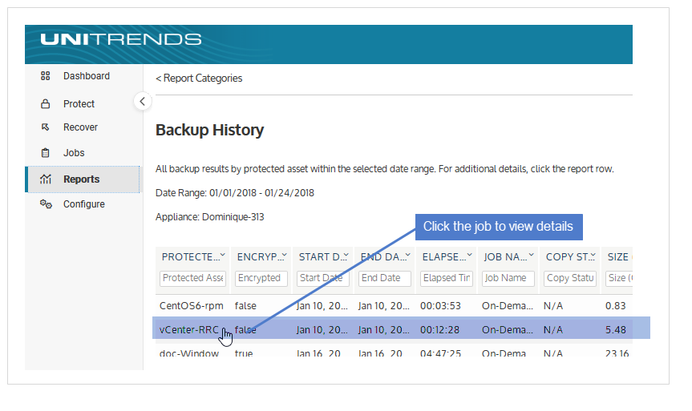
Task: Click size value 23.16
Action: pyautogui.click(x=617, y=353)
